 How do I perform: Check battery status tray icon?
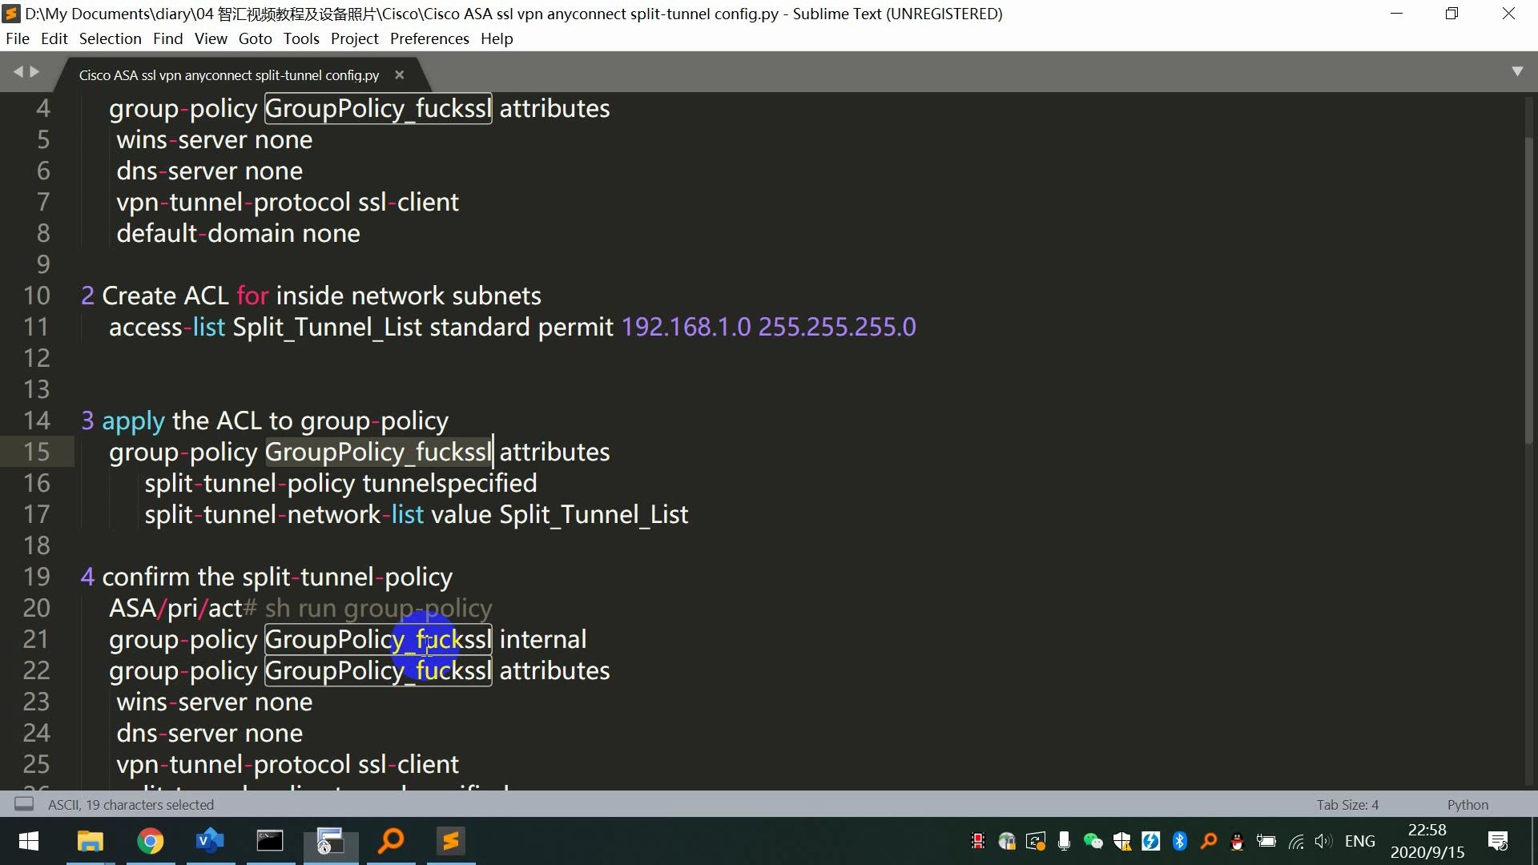[x=1266, y=841]
